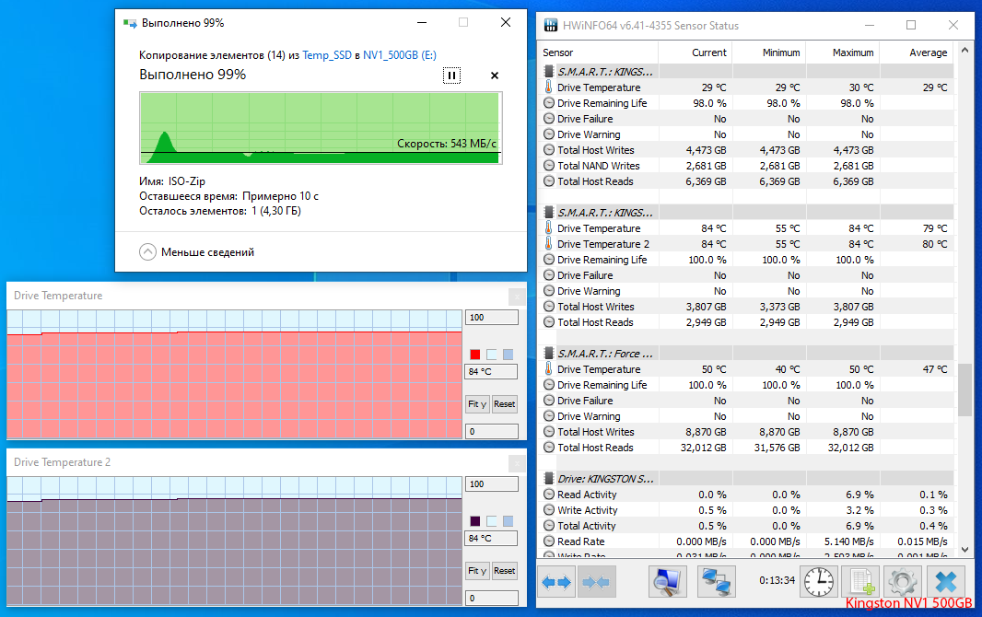Pick the dark purple line color swatch
This screenshot has height=617, width=982.
click(475, 521)
